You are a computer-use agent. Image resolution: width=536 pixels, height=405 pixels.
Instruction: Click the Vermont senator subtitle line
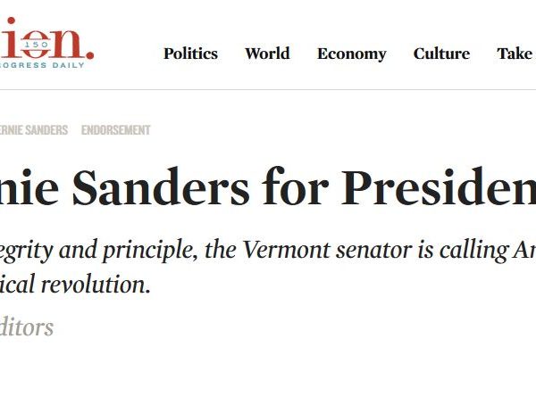[268, 252]
